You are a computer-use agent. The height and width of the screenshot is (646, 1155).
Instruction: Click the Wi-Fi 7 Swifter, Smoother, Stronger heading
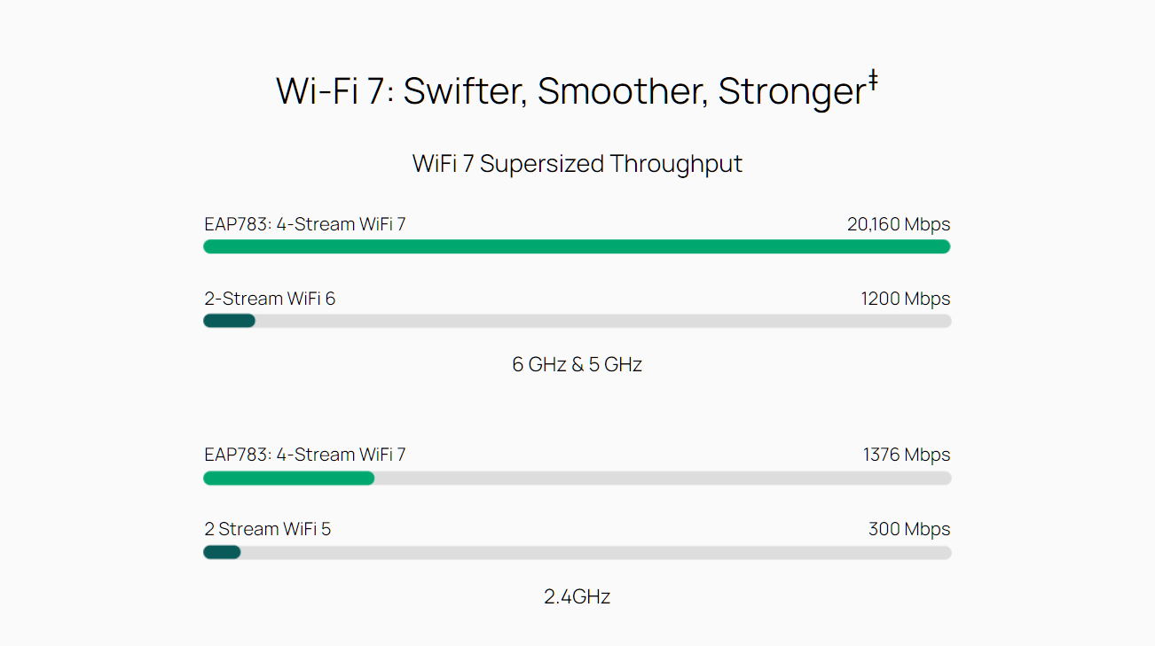tap(577, 91)
